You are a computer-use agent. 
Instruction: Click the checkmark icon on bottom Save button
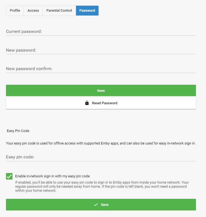click(x=96, y=205)
